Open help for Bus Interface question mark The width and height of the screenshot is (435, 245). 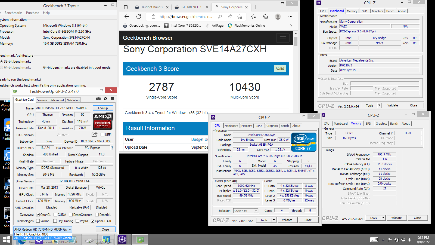click(x=112, y=148)
